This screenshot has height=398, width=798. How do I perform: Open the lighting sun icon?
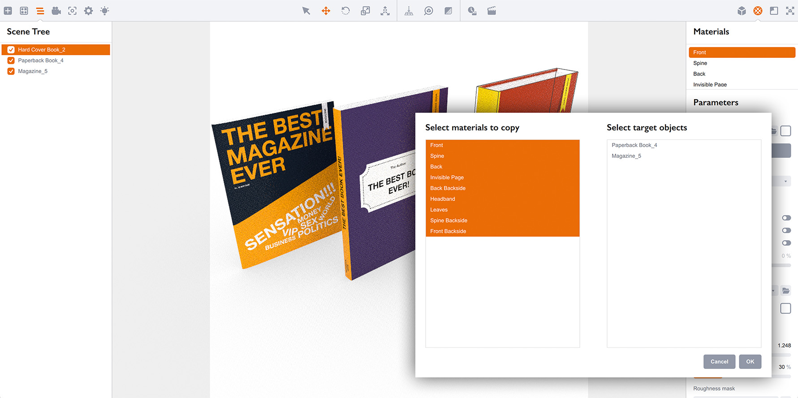104,11
